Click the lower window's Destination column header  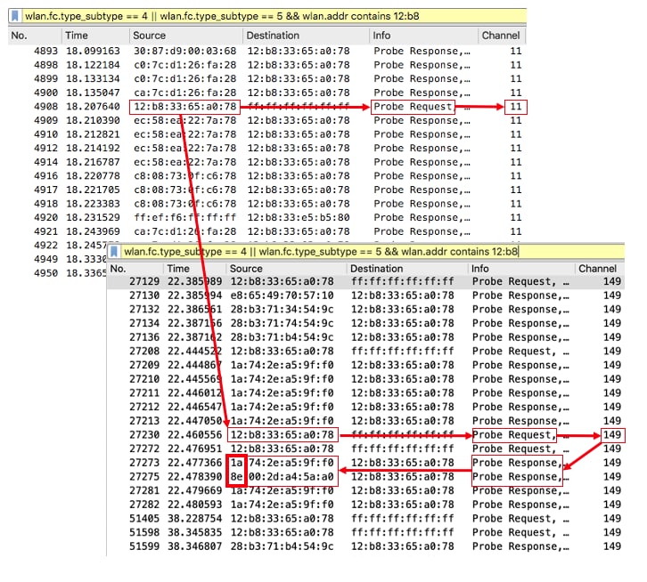[407, 269]
